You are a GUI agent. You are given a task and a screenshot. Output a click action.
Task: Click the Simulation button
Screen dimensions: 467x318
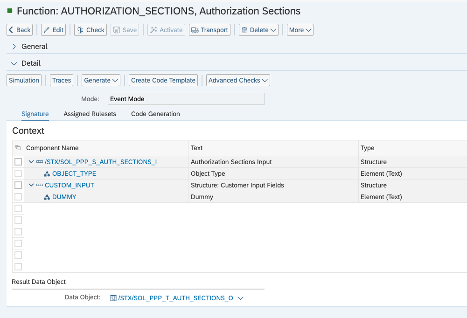coord(24,80)
